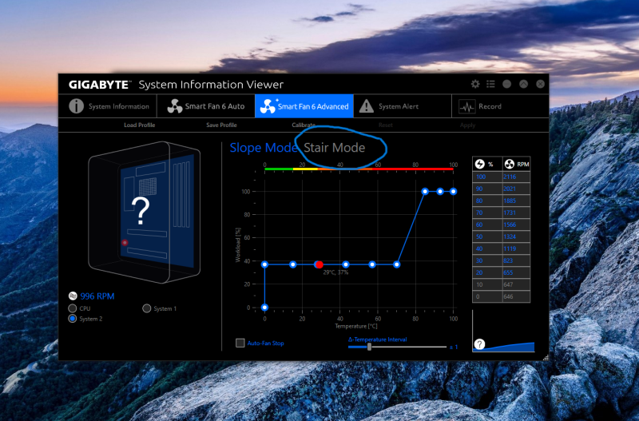Click the Temperature Interval slider handle
639x421 pixels.
369,347
